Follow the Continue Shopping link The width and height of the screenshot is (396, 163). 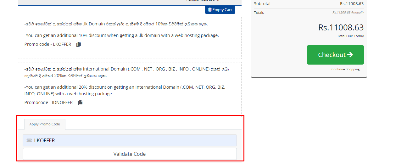345,69
